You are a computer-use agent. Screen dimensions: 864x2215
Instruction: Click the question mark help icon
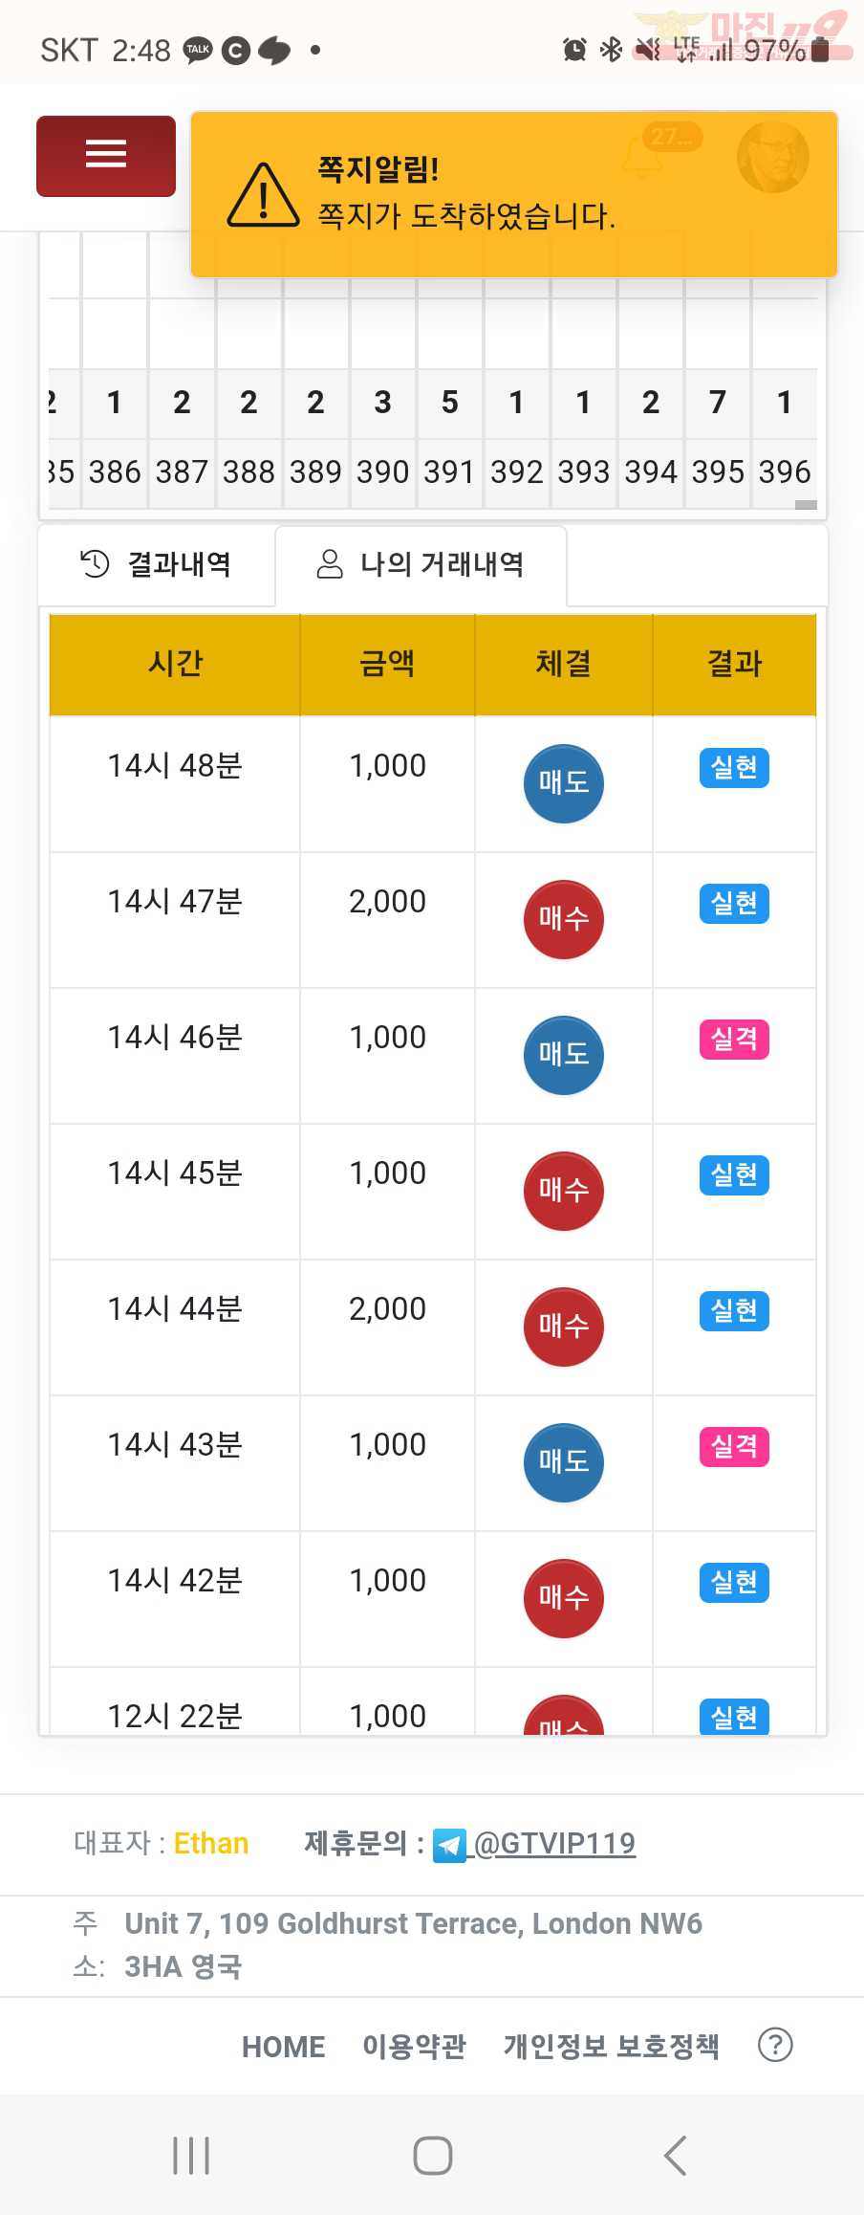click(775, 2045)
